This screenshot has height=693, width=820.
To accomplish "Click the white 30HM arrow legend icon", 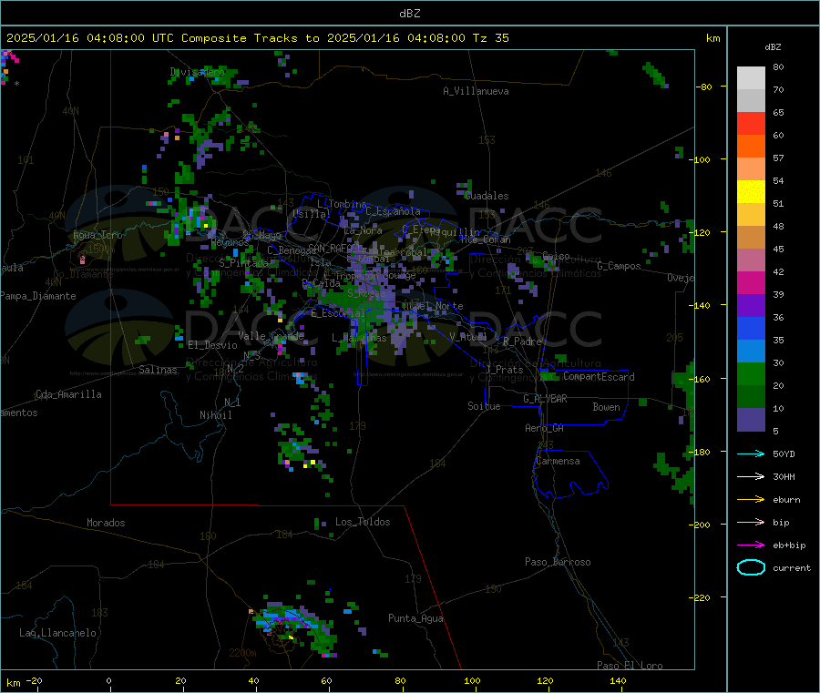I will [x=751, y=476].
